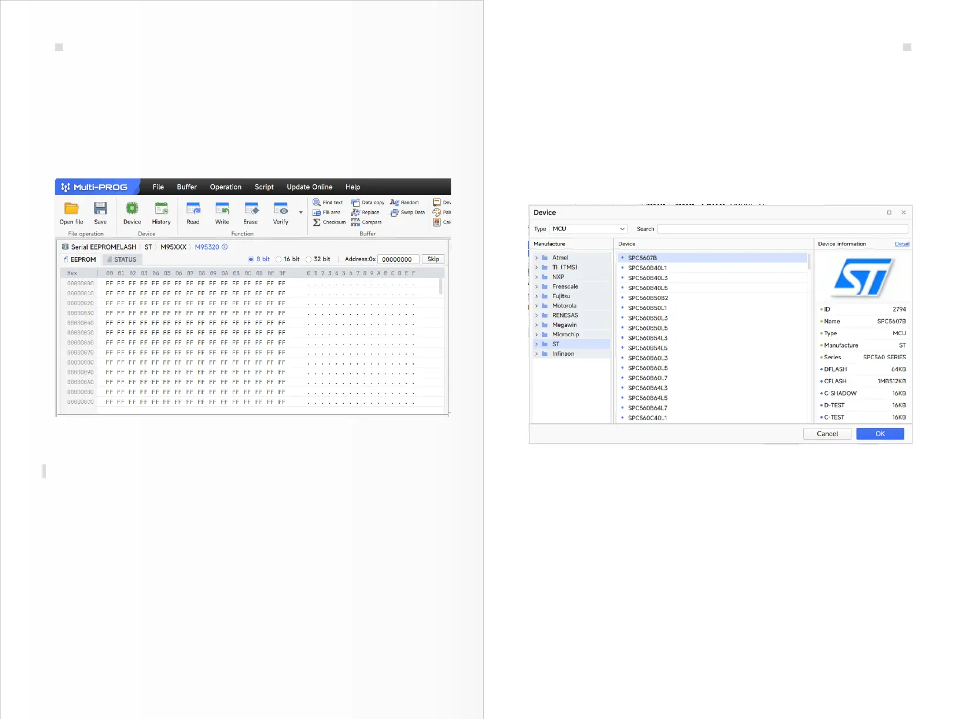Click the Erase function icon
Image resolution: width=966 pixels, height=719 pixels.
coord(251,208)
